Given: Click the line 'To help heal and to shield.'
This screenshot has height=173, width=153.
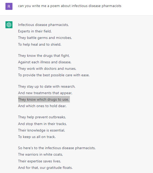Looking at the screenshot, I should 40,44.
